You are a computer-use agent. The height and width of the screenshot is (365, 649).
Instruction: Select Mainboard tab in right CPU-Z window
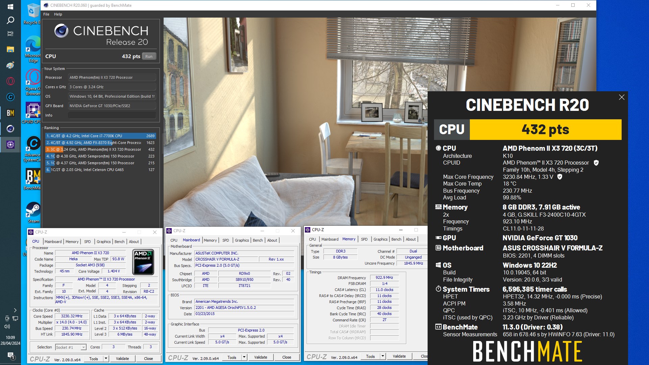[x=330, y=239]
